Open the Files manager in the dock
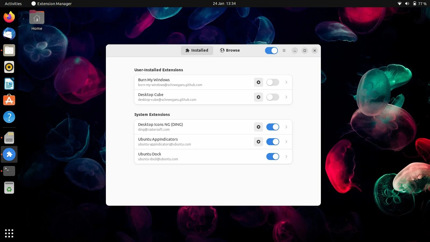 [9, 51]
